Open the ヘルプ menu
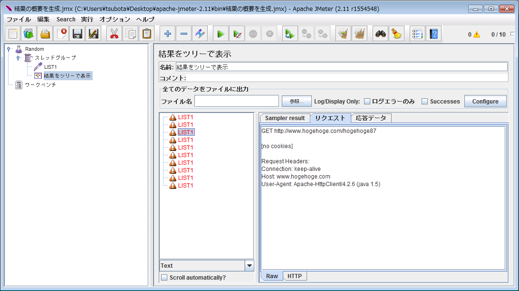The height and width of the screenshot is (291, 519). [145, 19]
